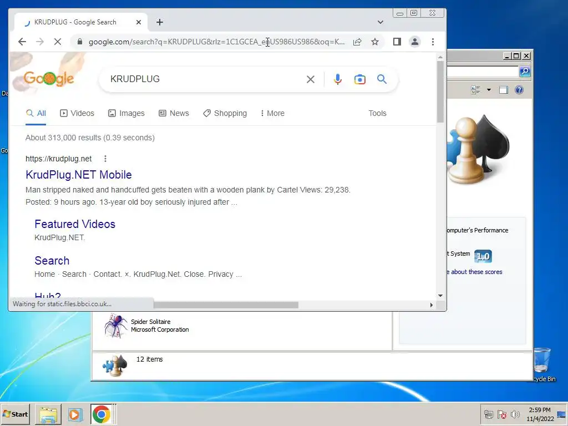Click the 12 items status text
568x426 pixels.
point(150,359)
